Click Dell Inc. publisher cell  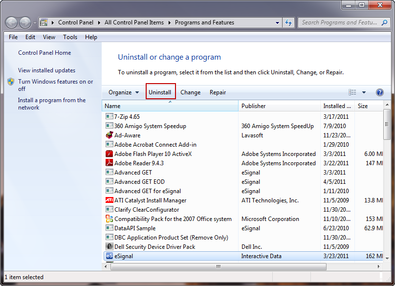[252, 247]
